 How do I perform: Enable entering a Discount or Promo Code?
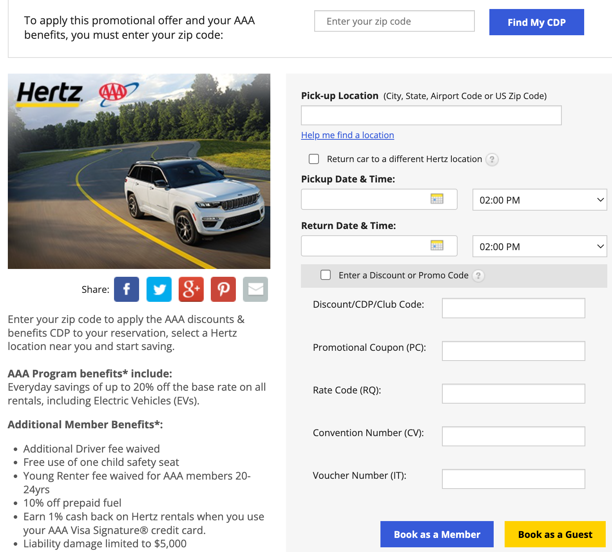(326, 275)
